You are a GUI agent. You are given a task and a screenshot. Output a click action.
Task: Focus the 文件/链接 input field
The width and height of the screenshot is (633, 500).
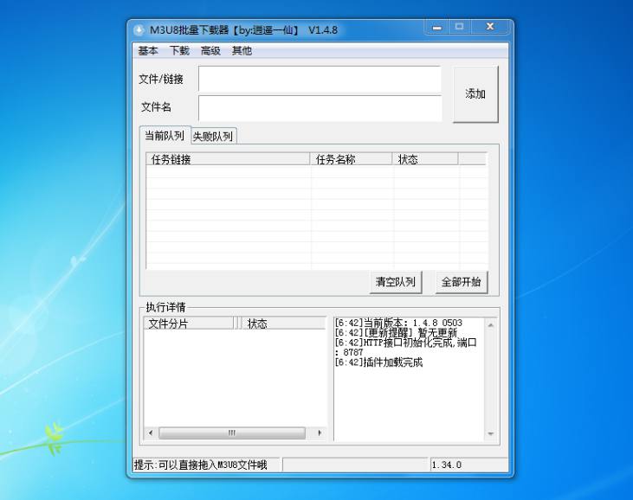click(320, 79)
